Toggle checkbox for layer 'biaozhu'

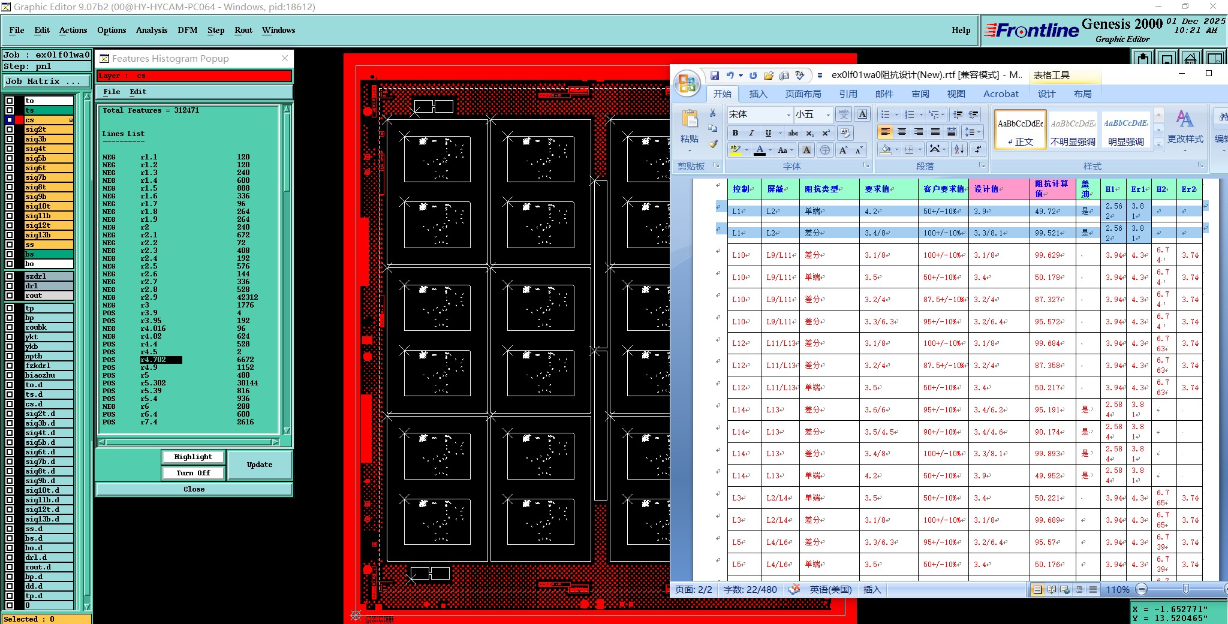click(10, 375)
